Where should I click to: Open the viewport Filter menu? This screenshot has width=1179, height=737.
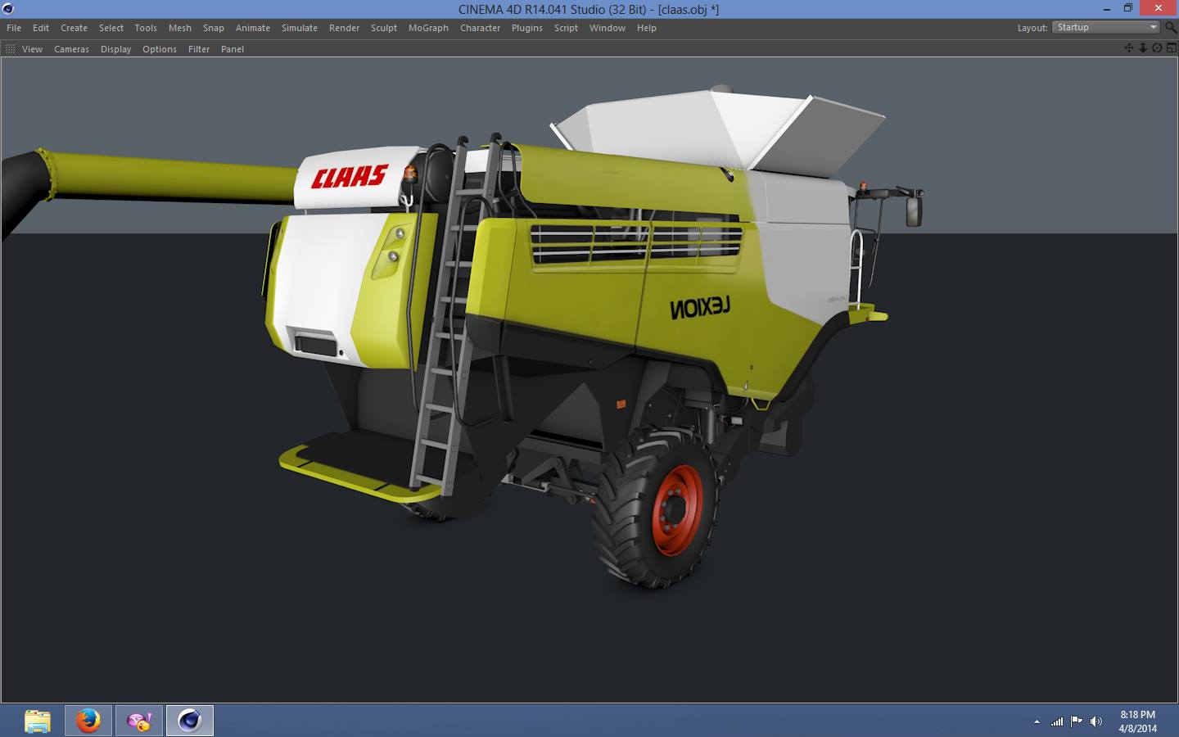pos(199,49)
